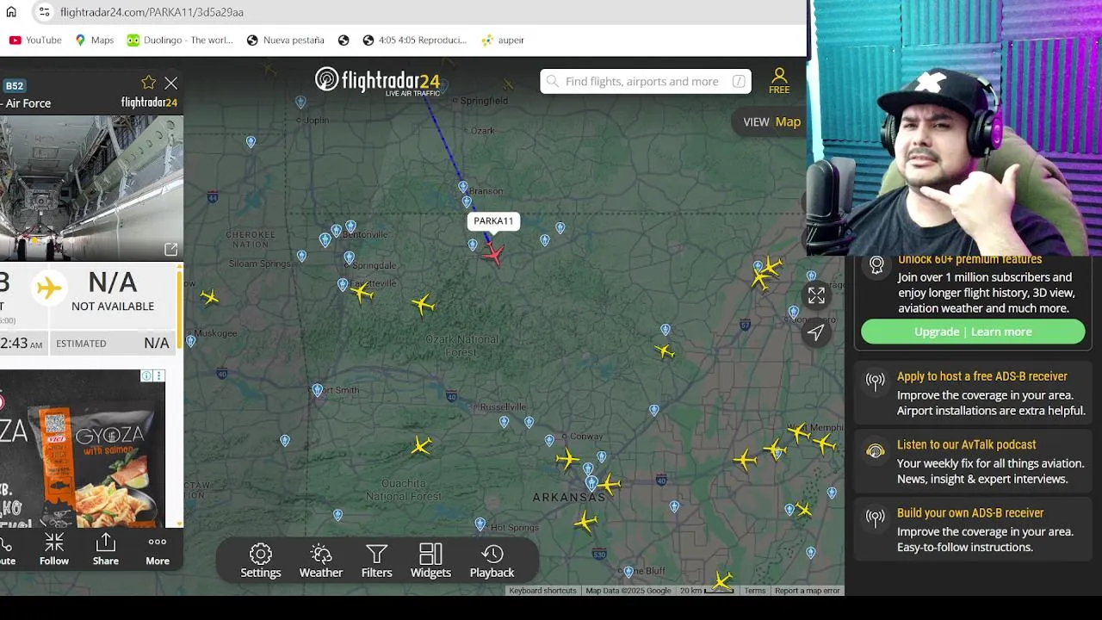
Task: Select the yellow plane north of Hot Springs label
Action: 587,521
